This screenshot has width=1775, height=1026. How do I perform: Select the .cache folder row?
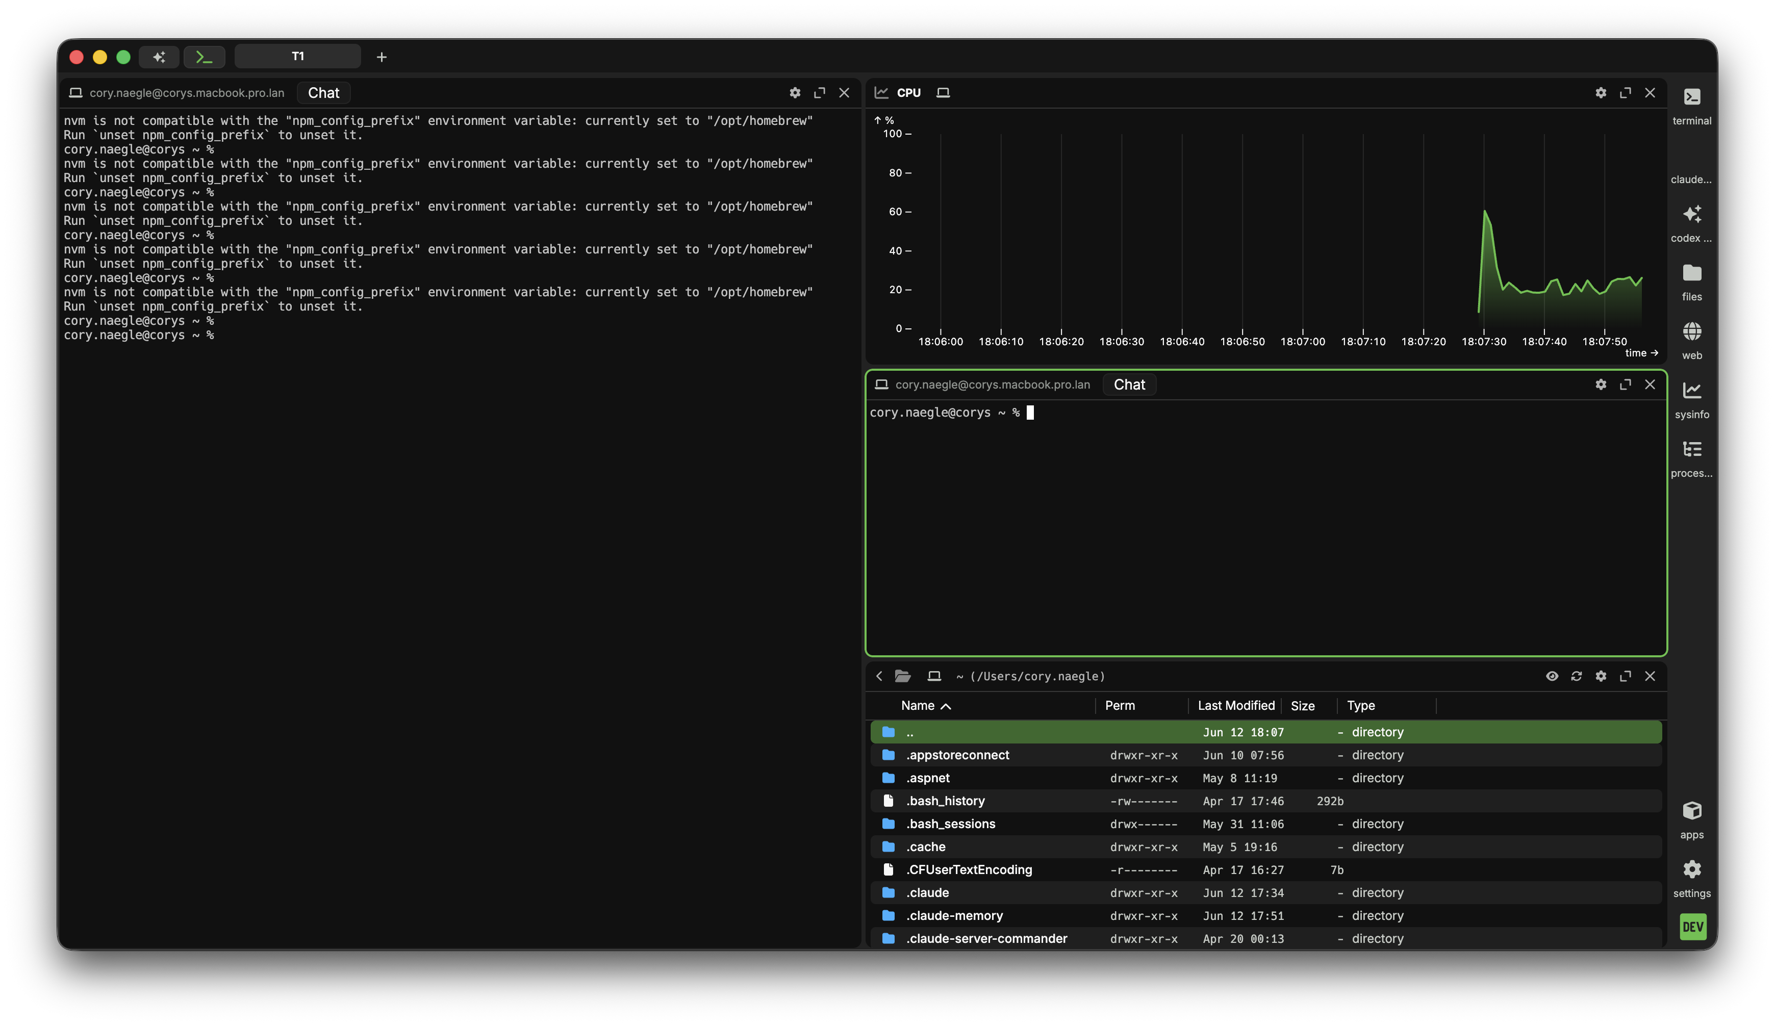pyautogui.click(x=1266, y=847)
